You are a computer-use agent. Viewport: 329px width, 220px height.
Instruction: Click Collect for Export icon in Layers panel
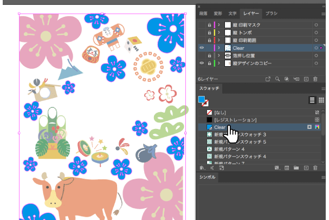268,79
